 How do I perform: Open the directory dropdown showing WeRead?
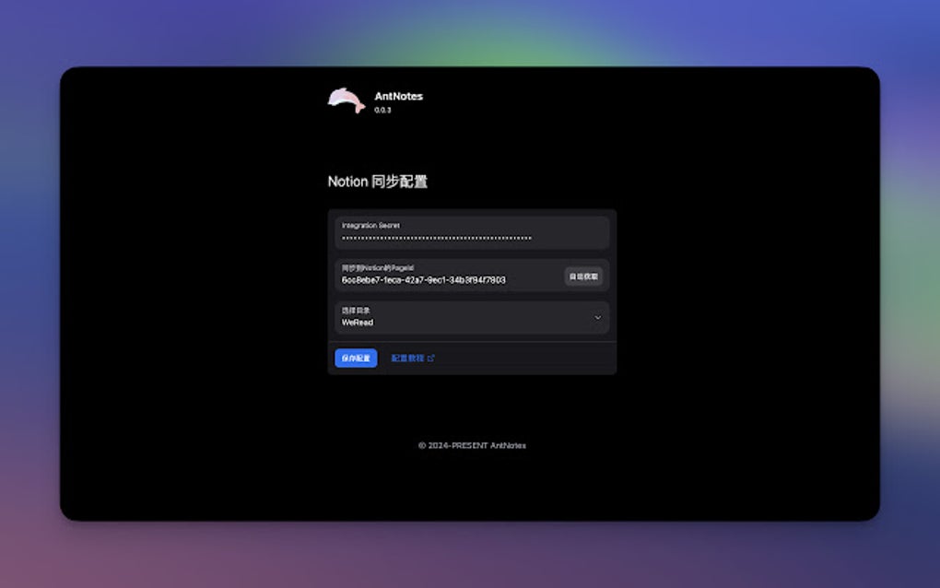[x=472, y=317]
